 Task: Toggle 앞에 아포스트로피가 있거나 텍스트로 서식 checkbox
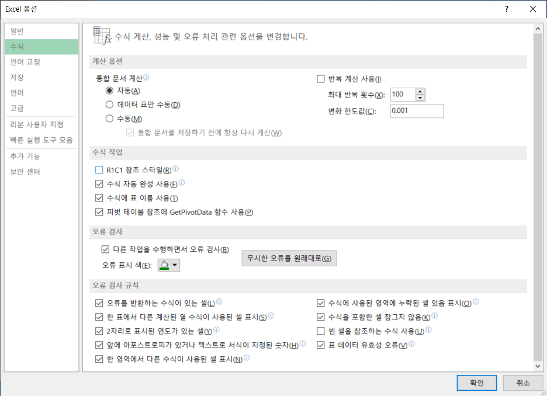[99, 345]
